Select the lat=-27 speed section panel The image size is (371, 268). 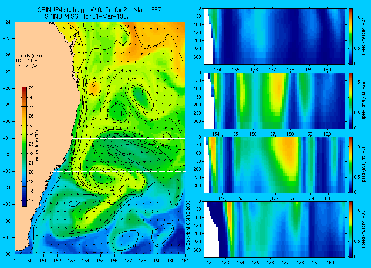pos(275,36)
